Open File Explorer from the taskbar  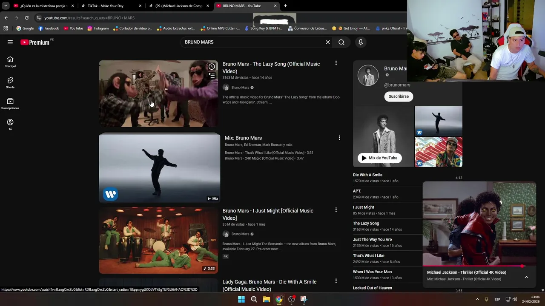pyautogui.click(x=266, y=299)
